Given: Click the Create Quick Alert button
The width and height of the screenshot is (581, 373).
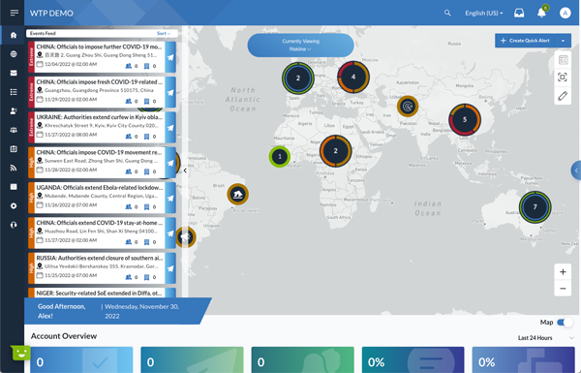Looking at the screenshot, I should click(525, 41).
